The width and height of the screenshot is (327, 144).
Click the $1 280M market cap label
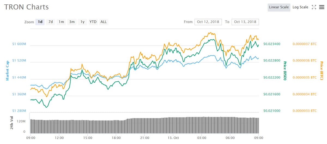click(x=19, y=111)
